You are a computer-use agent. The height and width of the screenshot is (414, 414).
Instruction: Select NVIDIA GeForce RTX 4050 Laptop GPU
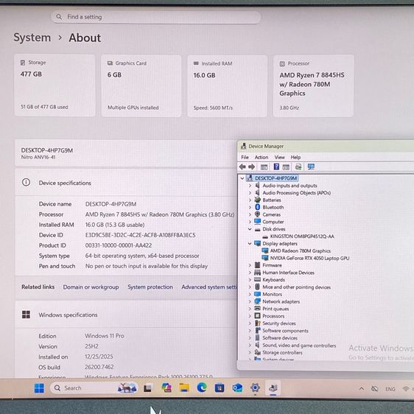309,258
